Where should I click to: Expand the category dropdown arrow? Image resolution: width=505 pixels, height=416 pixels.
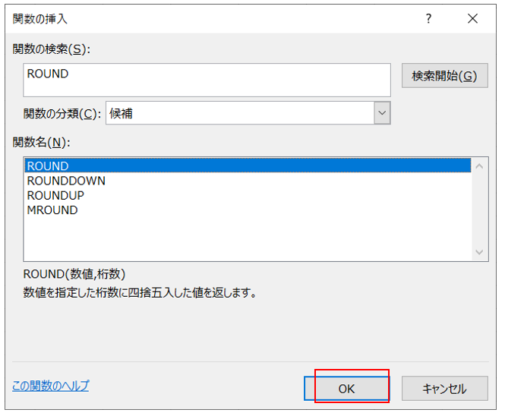[x=382, y=114]
